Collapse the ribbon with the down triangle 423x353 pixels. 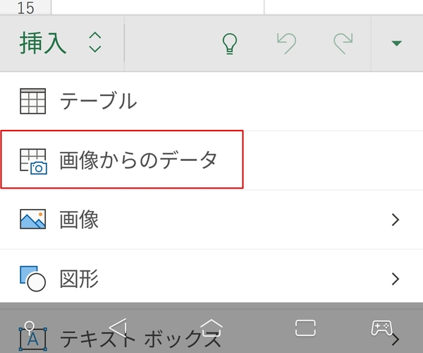coord(396,44)
